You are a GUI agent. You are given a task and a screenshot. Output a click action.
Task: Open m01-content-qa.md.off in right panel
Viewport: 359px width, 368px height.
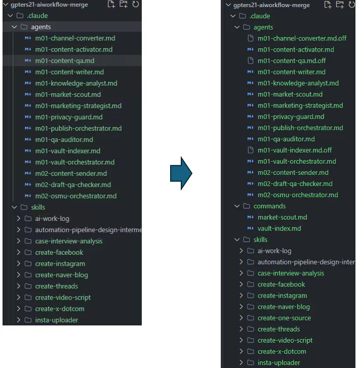click(292, 61)
